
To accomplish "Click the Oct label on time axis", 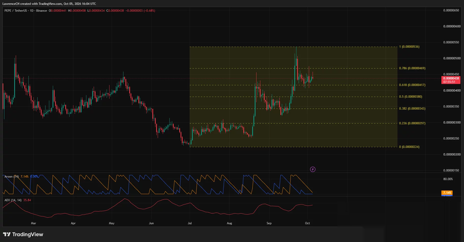I will 307,223.
